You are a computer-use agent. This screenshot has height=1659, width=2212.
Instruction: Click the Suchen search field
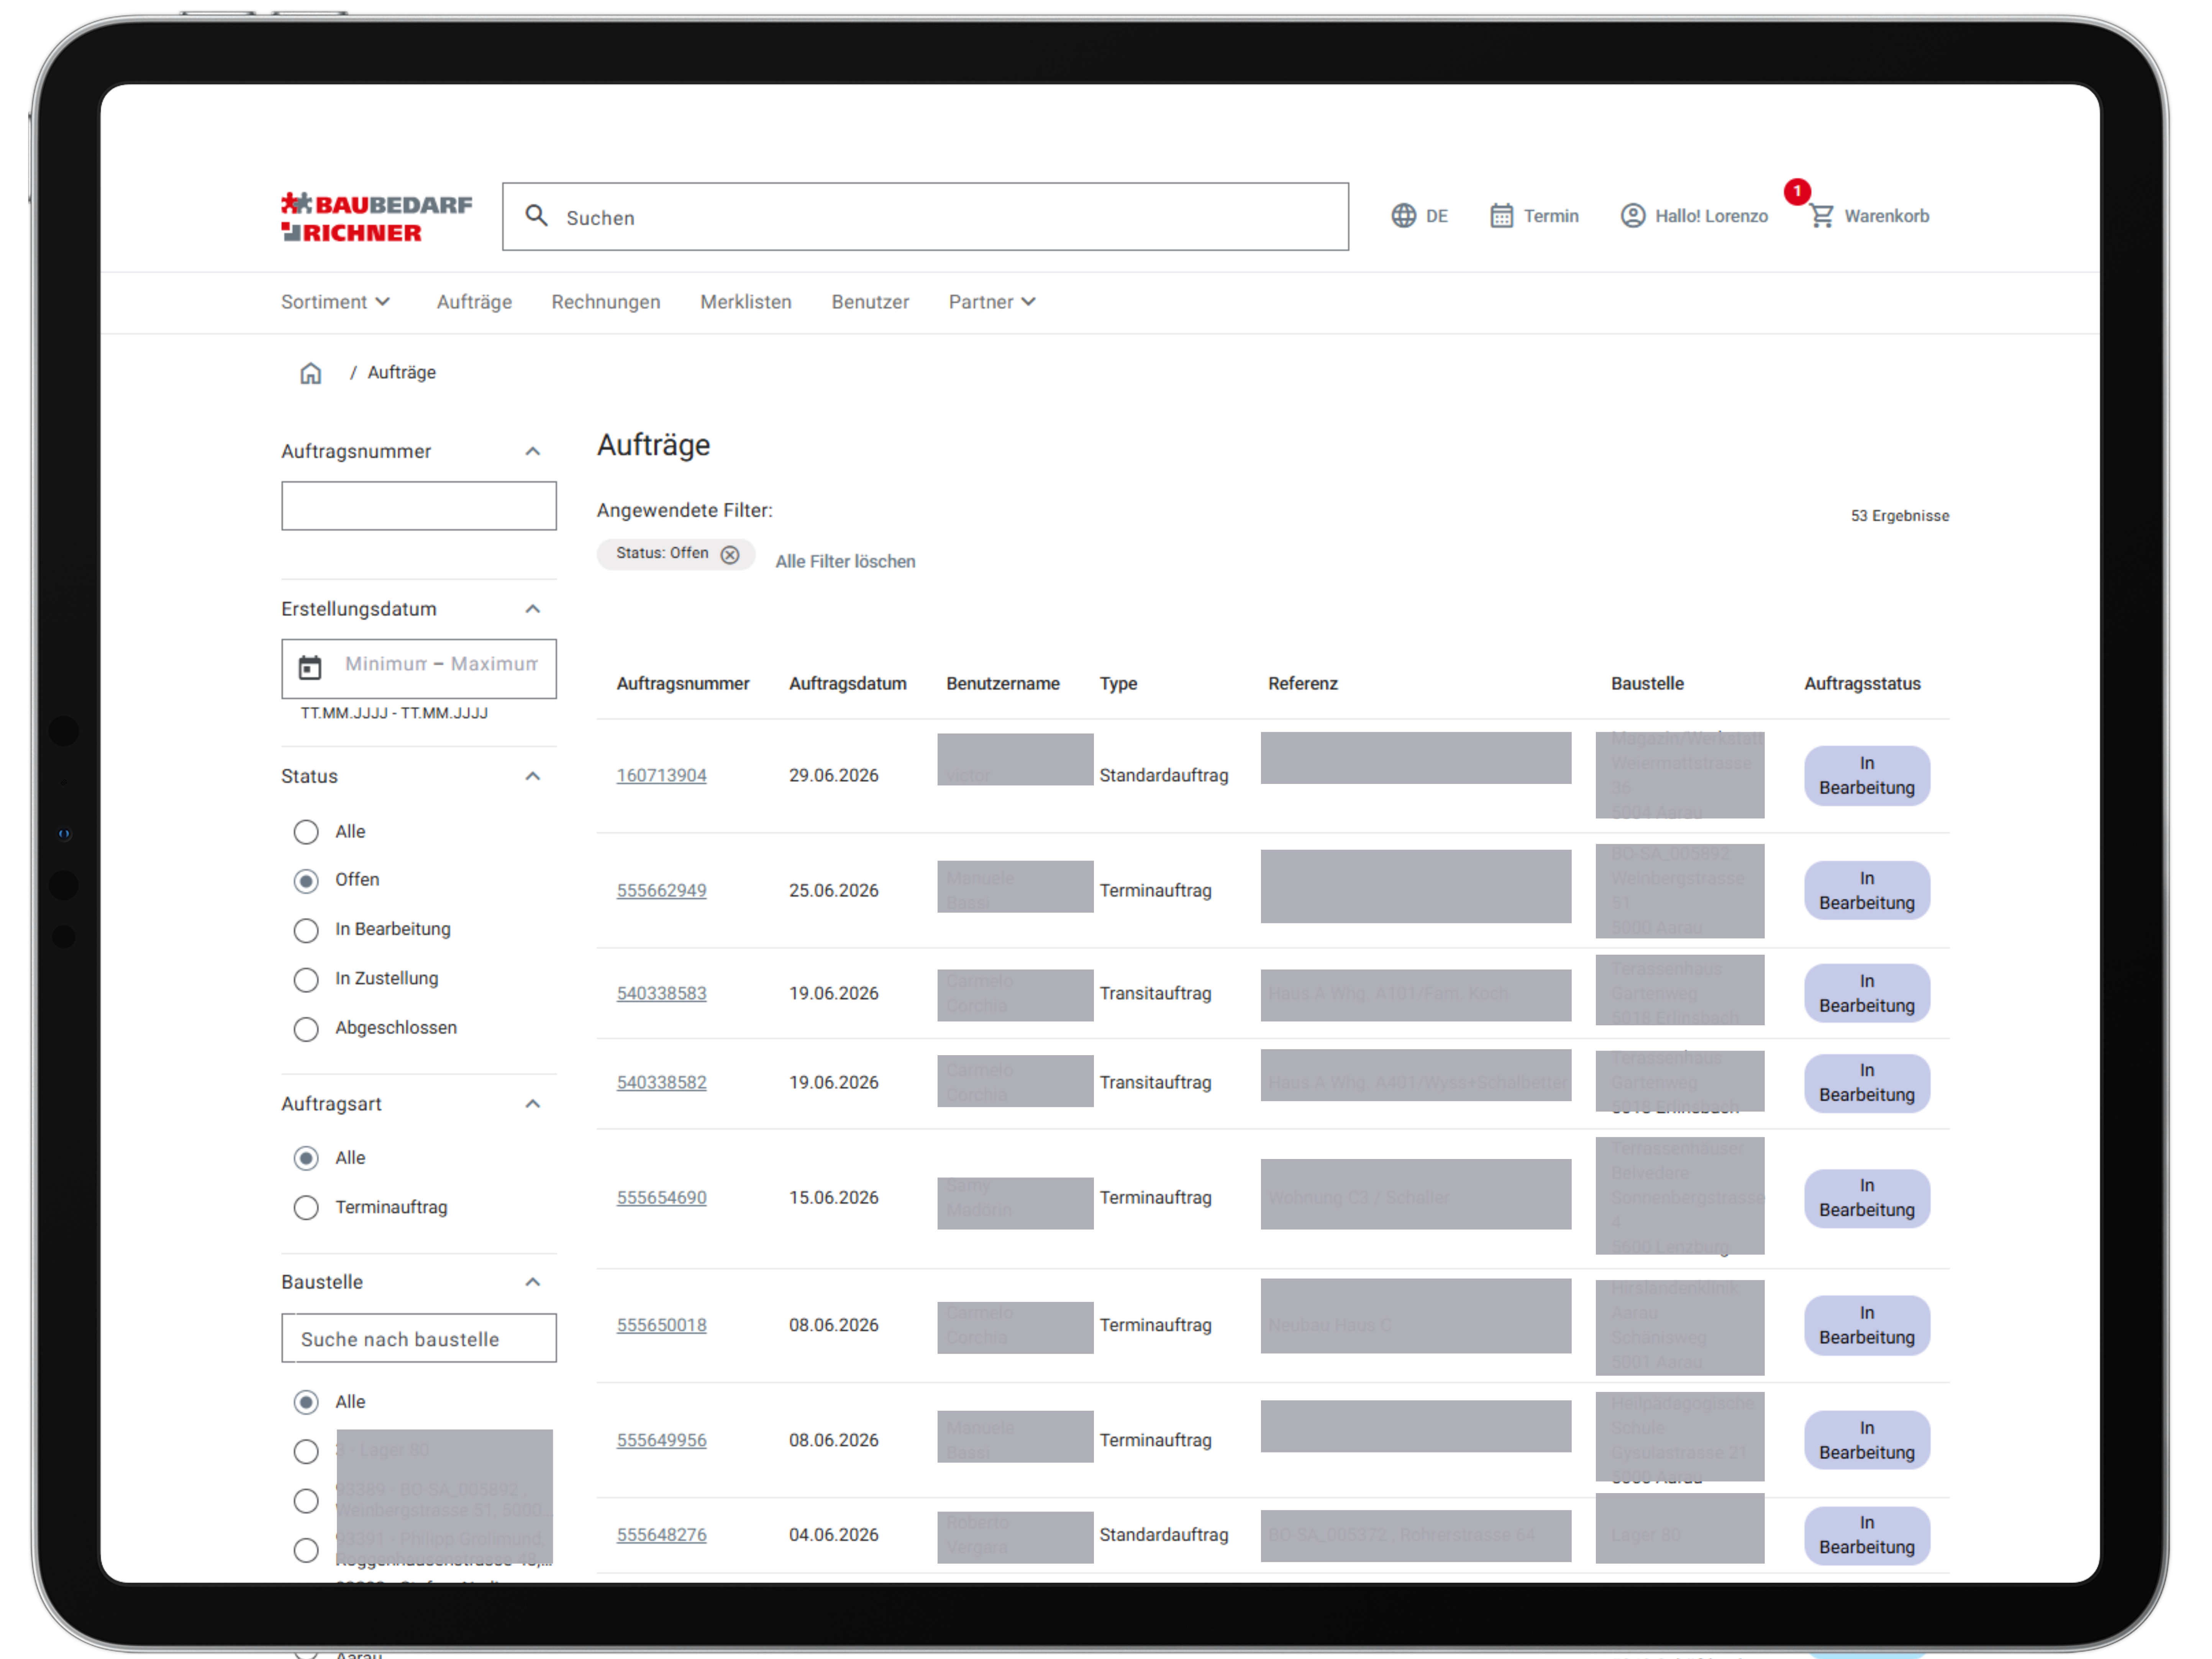[x=925, y=217]
